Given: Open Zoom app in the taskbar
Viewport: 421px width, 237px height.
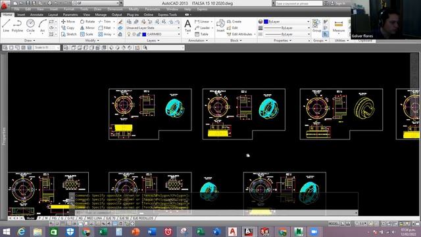Looking at the screenshot, I should [x=314, y=232].
